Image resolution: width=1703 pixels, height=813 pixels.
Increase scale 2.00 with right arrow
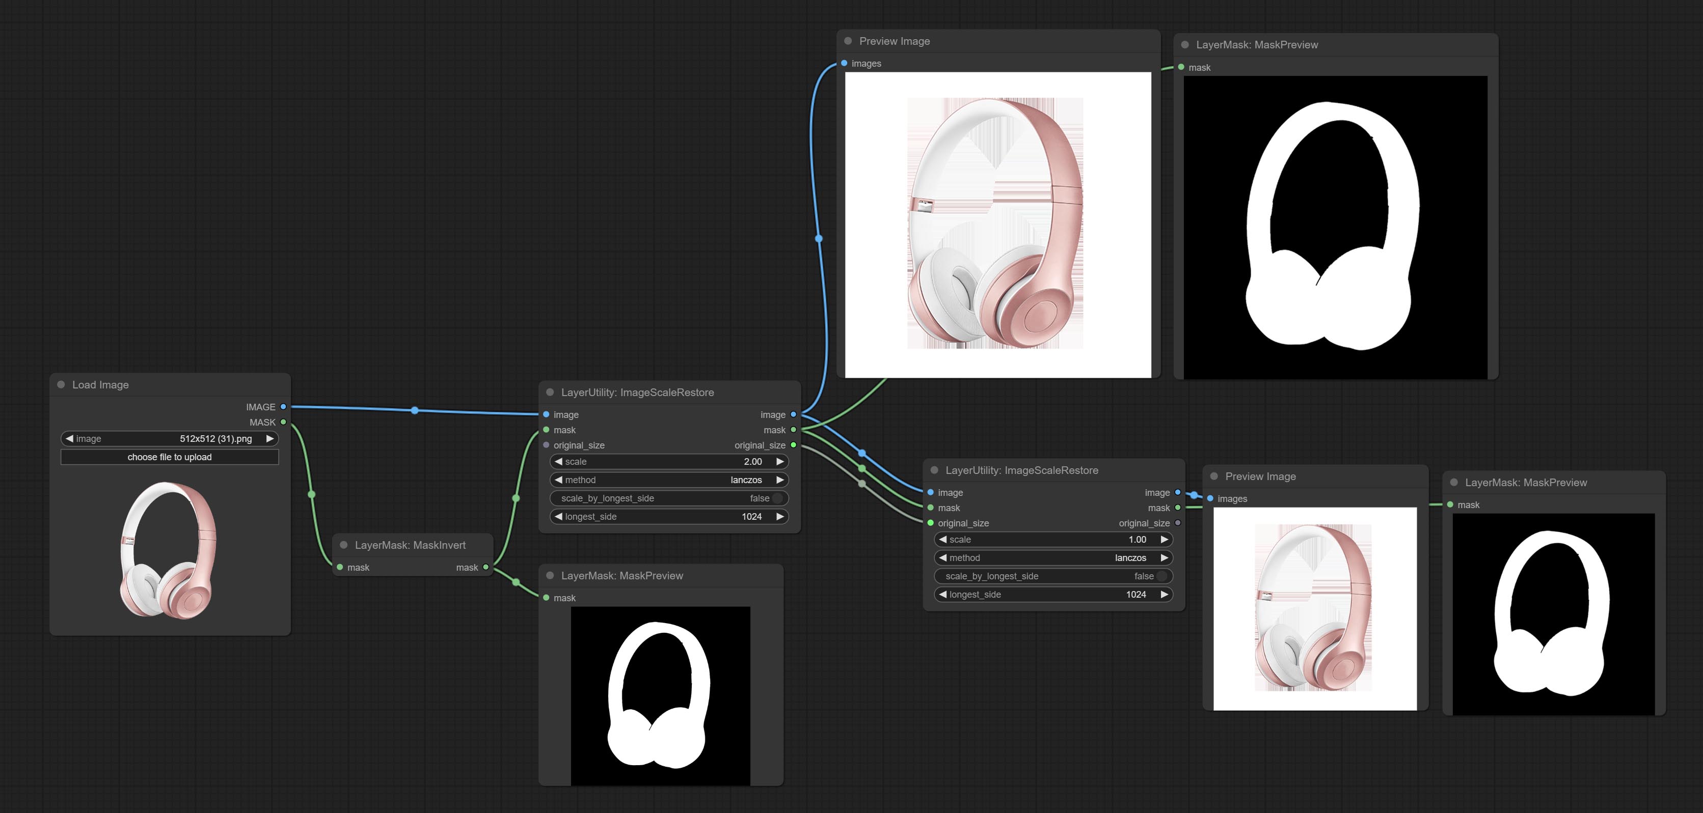click(780, 462)
